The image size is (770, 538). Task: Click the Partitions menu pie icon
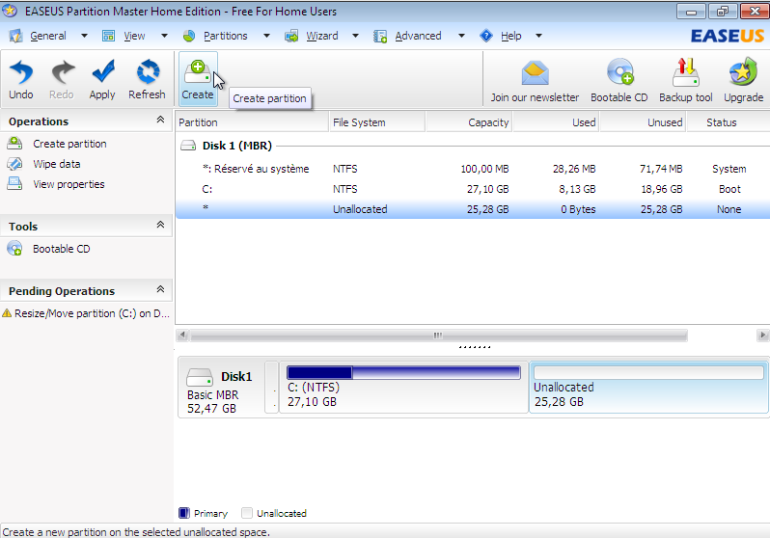click(x=189, y=36)
